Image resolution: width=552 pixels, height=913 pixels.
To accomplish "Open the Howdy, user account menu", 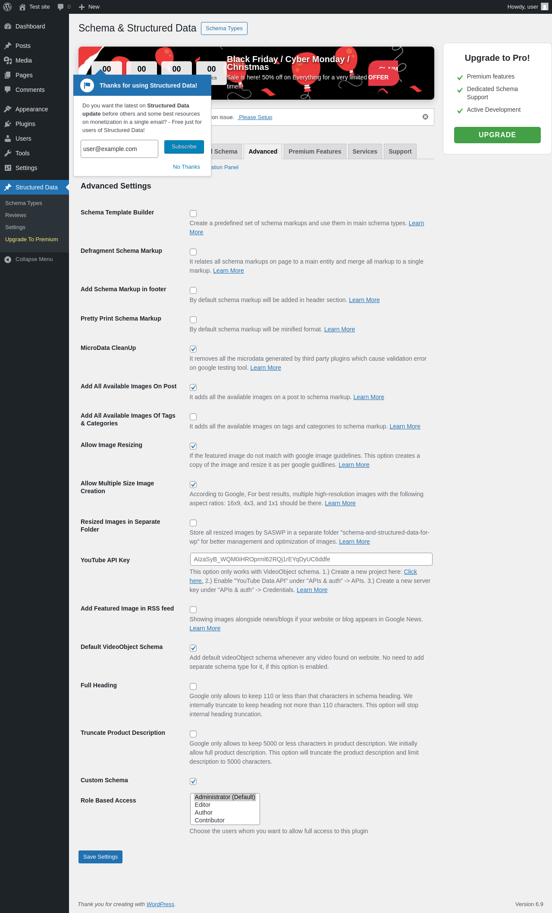I will pyautogui.click(x=527, y=7).
